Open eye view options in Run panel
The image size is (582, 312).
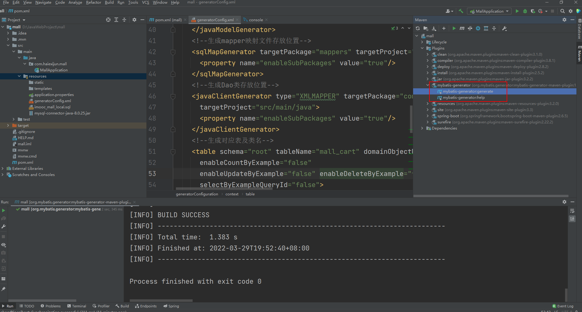tap(4, 245)
